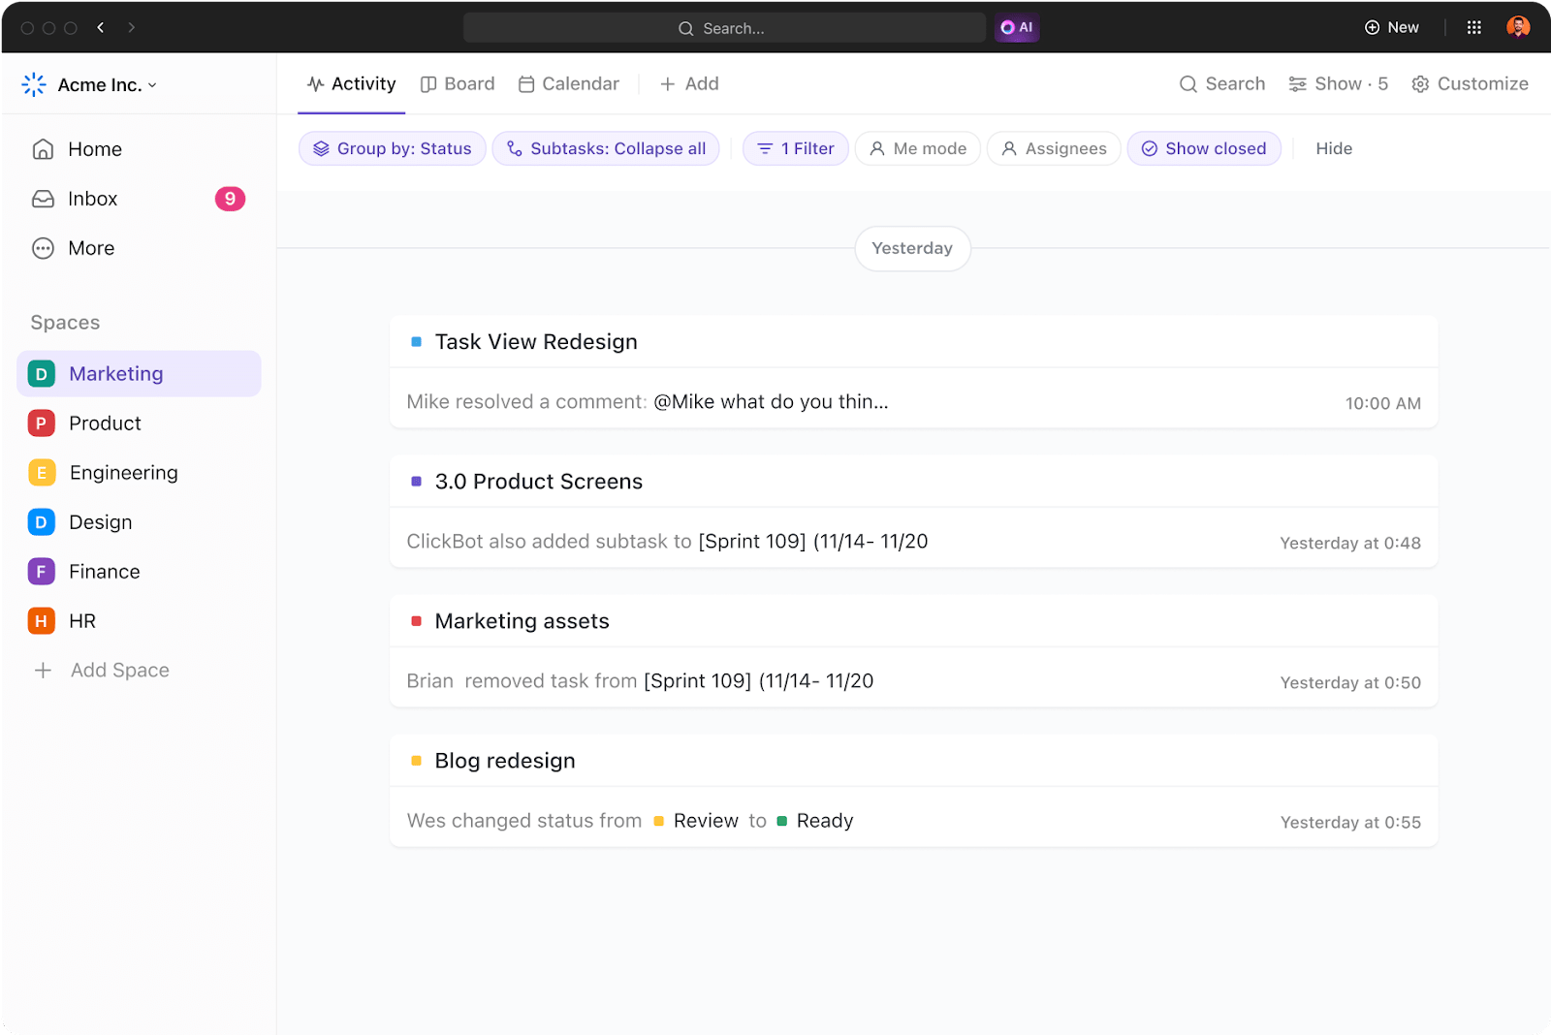Toggle Subtasks: Collapse all
1551x1035 pixels.
605,148
